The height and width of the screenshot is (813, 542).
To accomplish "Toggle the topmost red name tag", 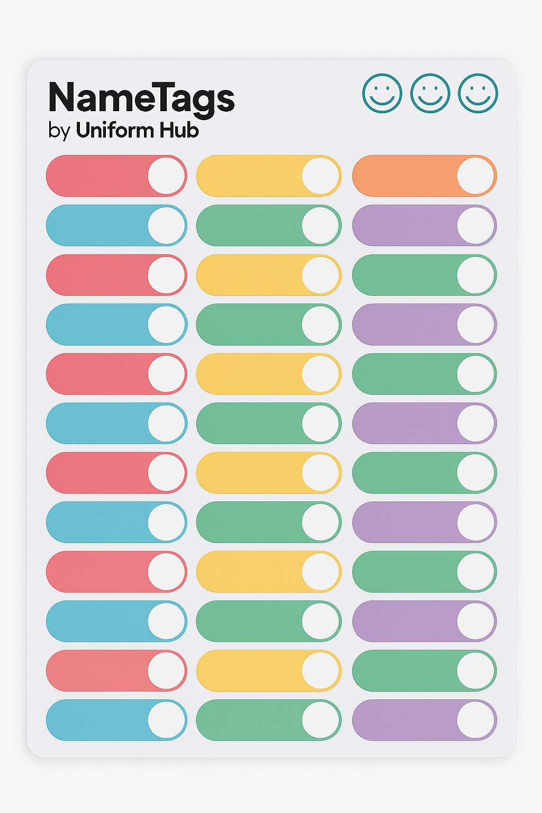I will pyautogui.click(x=116, y=176).
